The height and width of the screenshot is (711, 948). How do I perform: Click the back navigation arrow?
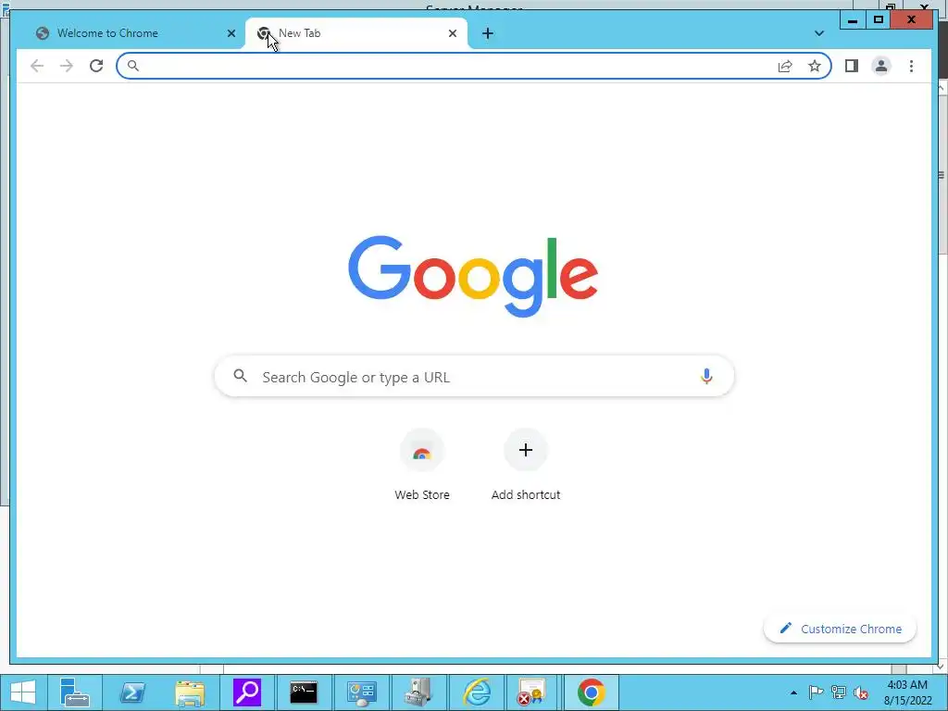pos(37,66)
